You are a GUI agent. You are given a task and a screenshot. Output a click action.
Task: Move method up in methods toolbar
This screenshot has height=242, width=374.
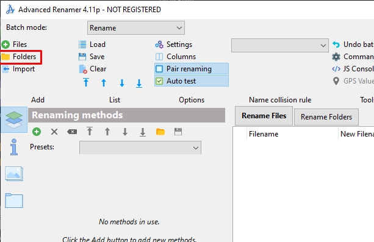(107, 132)
